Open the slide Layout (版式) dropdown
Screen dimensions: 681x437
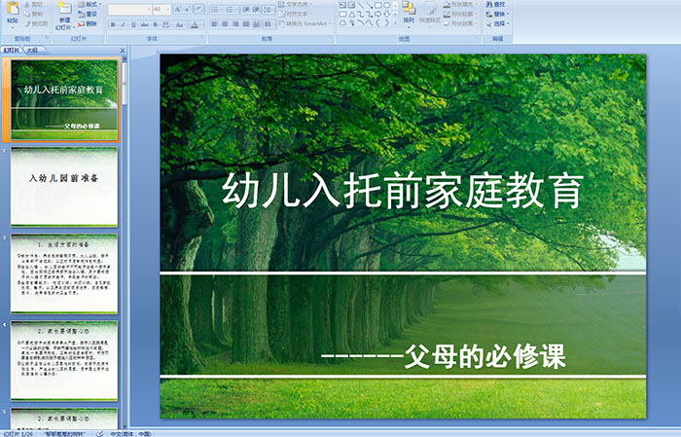coord(90,4)
